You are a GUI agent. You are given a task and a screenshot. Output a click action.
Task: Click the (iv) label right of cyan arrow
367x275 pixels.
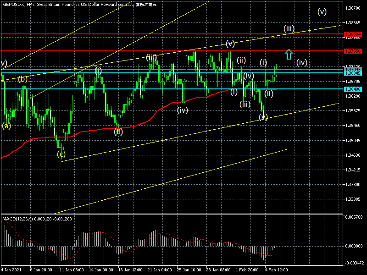click(x=302, y=62)
